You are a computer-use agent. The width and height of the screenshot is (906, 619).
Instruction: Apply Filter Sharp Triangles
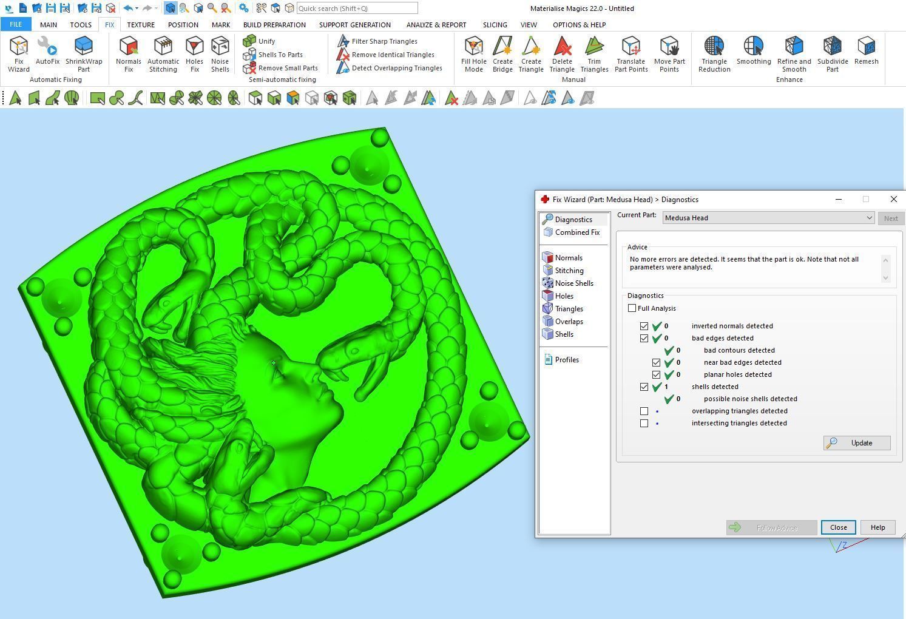pos(377,41)
